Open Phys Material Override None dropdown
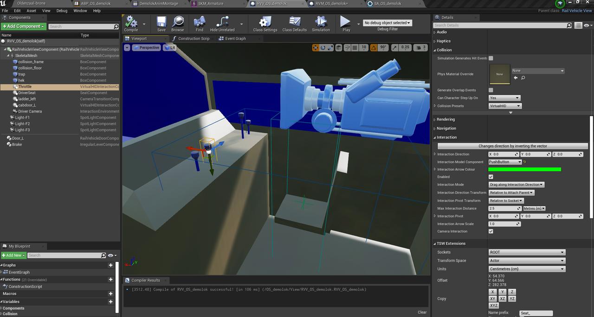Screen dimensions: 594x317 pos(538,71)
